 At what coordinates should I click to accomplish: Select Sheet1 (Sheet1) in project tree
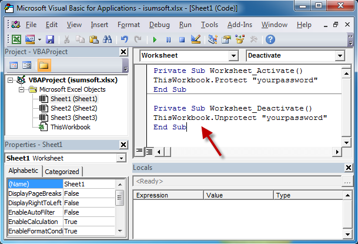pyautogui.click(x=73, y=99)
